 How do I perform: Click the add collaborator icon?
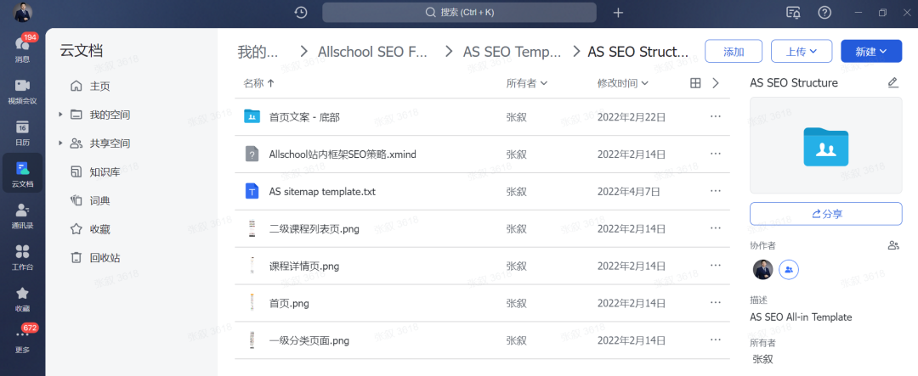(x=892, y=245)
